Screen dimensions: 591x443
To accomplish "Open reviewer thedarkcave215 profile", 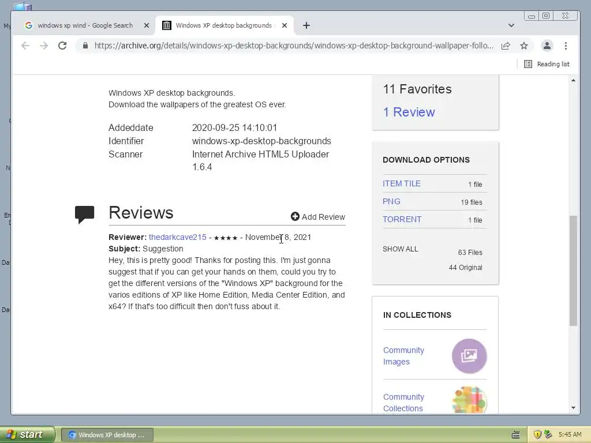I will coord(178,237).
